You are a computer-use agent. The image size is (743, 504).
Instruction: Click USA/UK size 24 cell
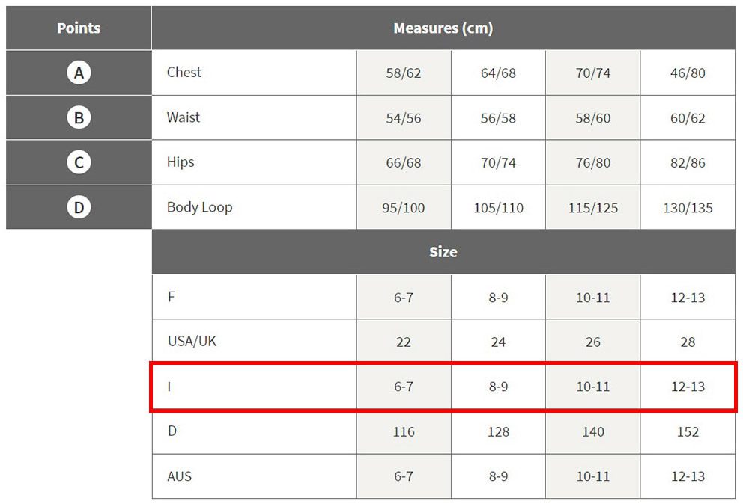(498, 342)
